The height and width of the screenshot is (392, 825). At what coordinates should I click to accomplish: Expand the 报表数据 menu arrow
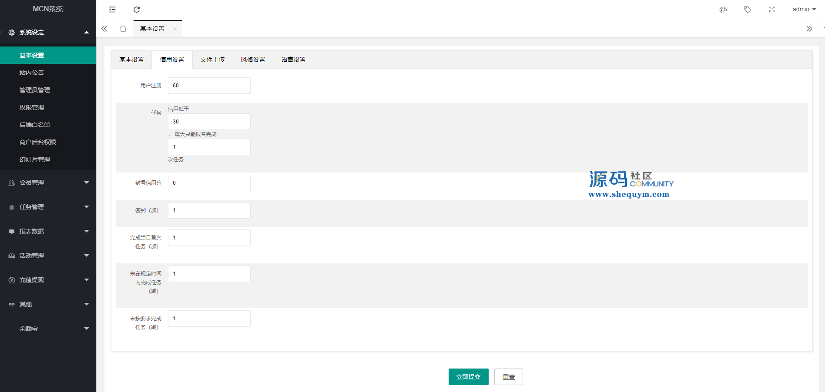click(x=87, y=231)
